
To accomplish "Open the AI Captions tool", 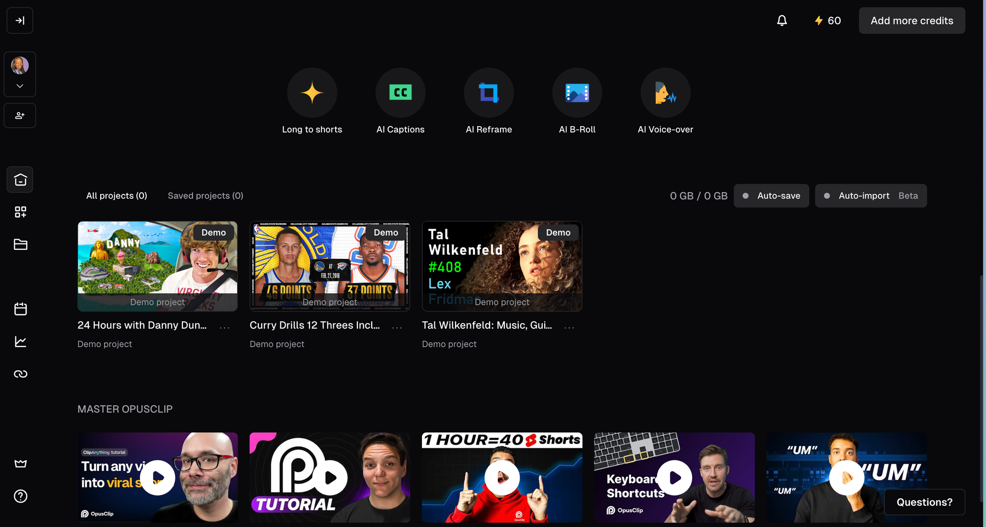I will (400, 102).
